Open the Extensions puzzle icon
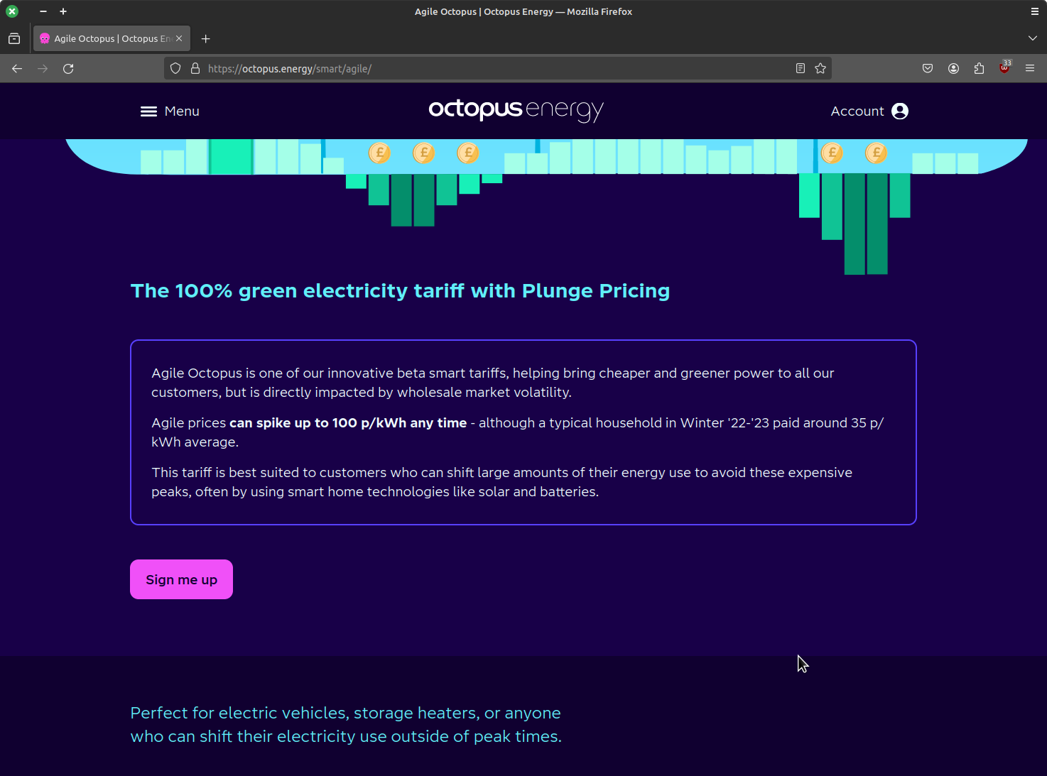The image size is (1047, 776). [x=979, y=69]
